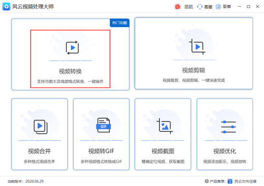
Task: Click the 热门功能 badge
Action: click(119, 23)
